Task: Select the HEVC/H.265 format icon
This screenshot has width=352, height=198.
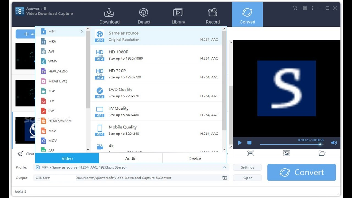Action: (x=43, y=71)
